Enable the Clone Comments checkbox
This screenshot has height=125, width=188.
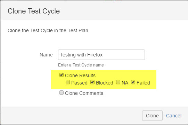tap(62, 92)
